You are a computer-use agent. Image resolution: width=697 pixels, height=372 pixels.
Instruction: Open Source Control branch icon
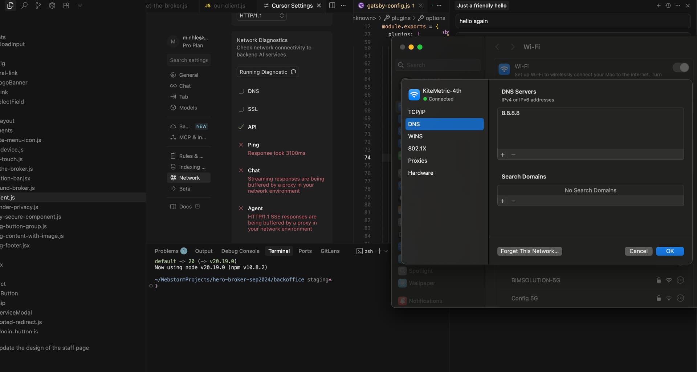[38, 5]
